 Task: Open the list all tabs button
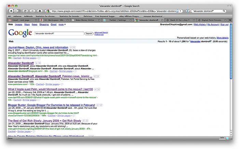coord(230,20)
